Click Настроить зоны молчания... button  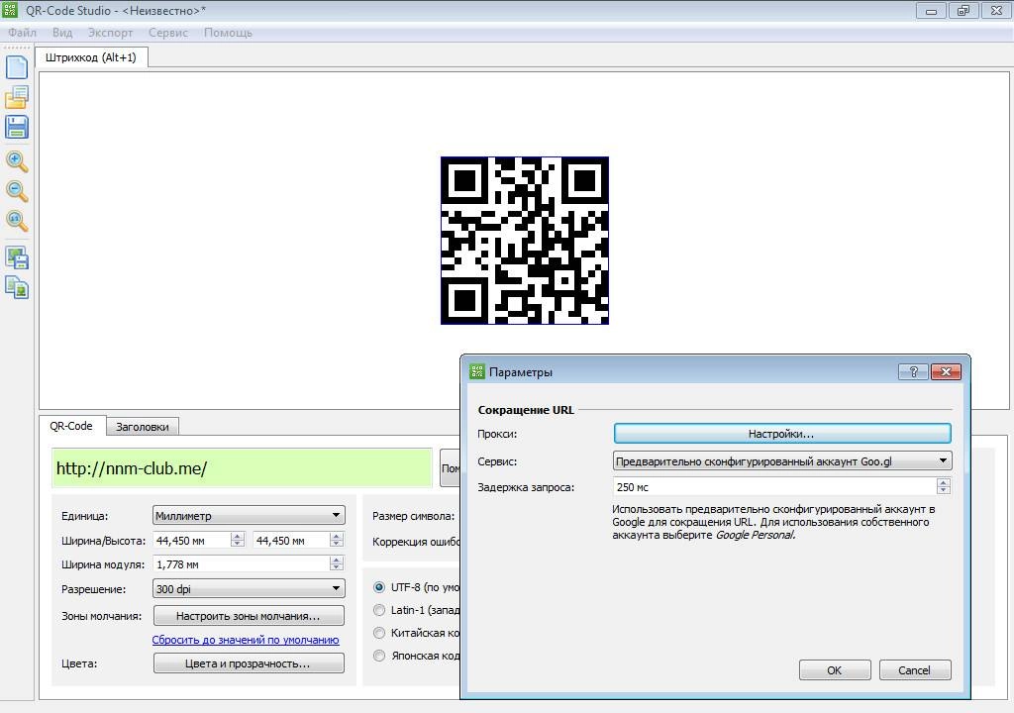pos(249,616)
